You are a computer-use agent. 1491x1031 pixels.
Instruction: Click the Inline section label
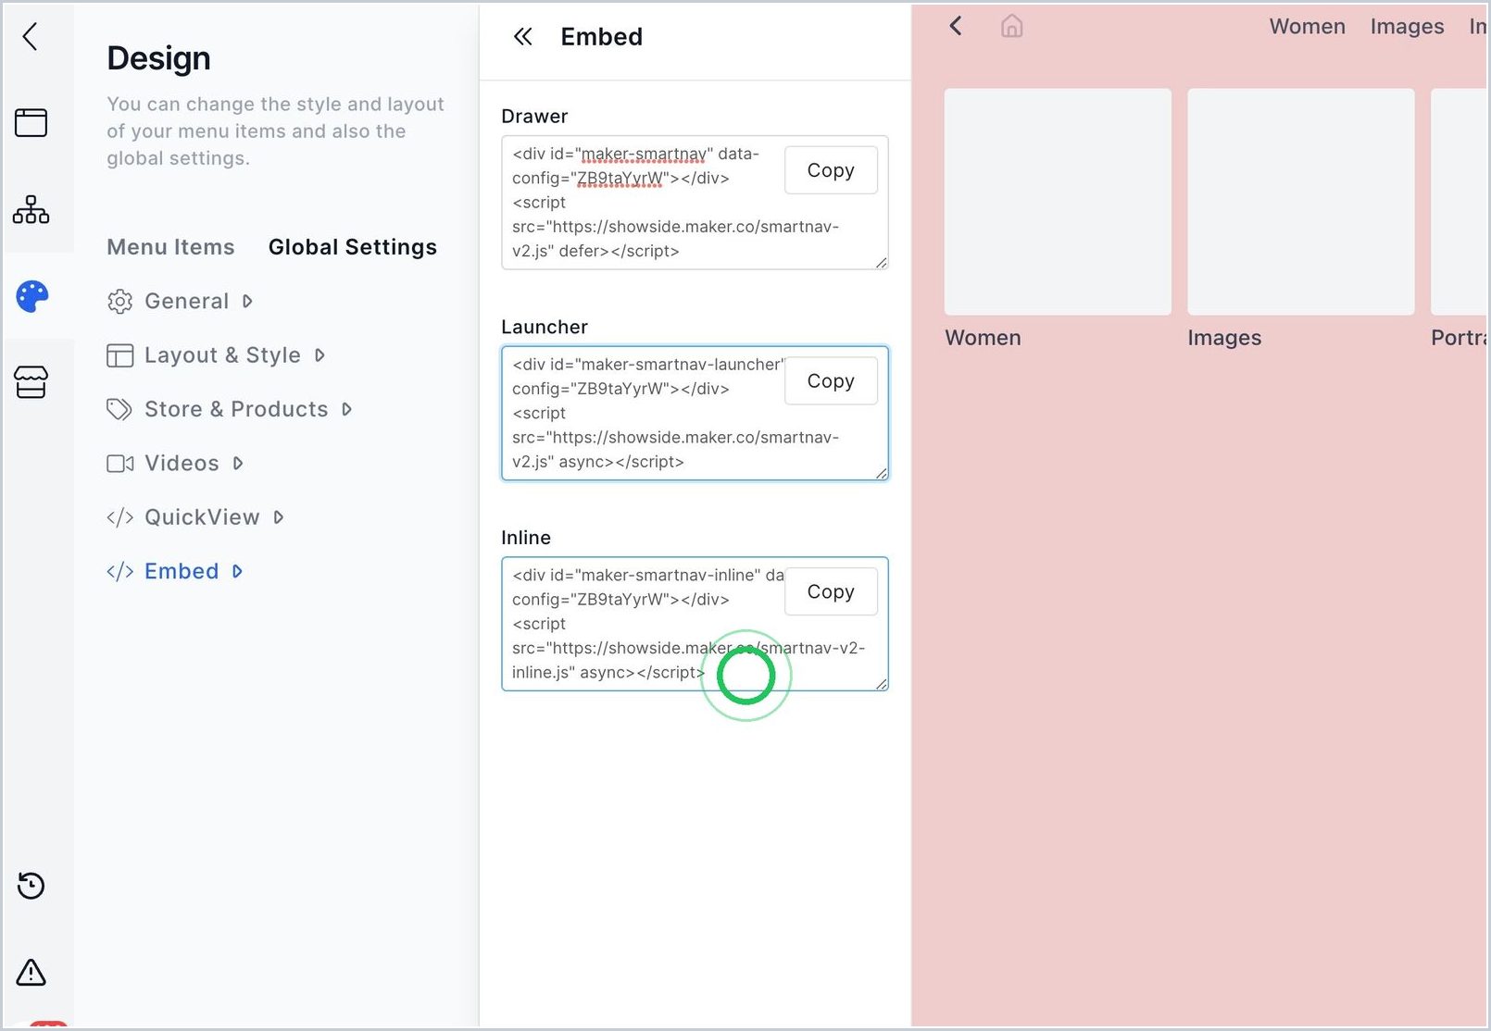pos(526,538)
